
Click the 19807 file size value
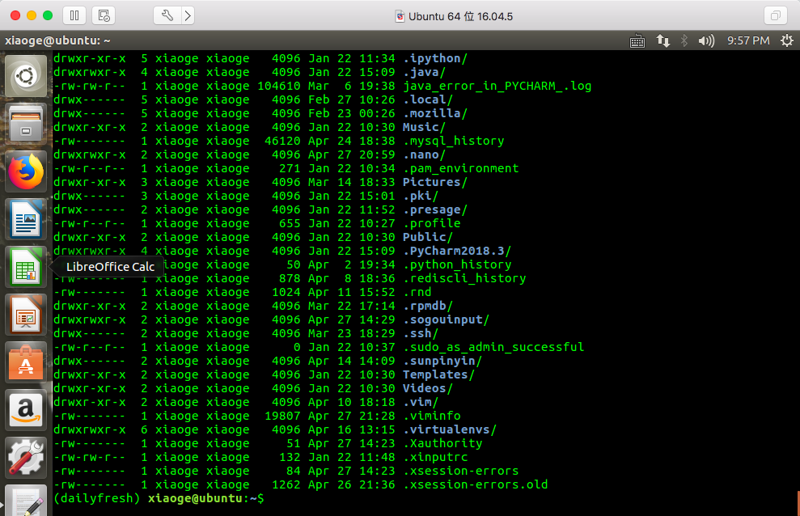pos(282,417)
